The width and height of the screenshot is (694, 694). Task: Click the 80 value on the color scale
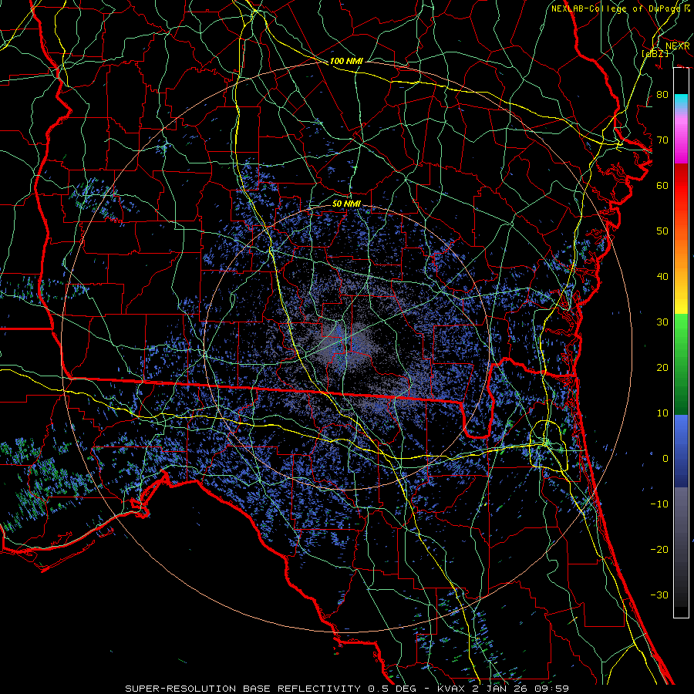click(662, 94)
